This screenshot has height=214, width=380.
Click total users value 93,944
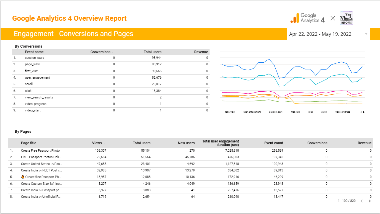pyautogui.click(x=157, y=58)
